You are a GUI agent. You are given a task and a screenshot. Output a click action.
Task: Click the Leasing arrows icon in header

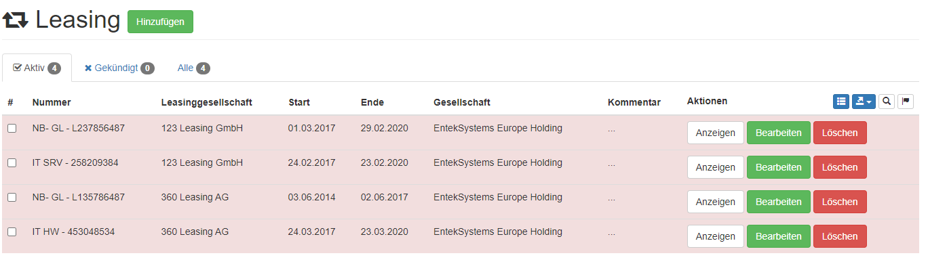[x=16, y=21]
